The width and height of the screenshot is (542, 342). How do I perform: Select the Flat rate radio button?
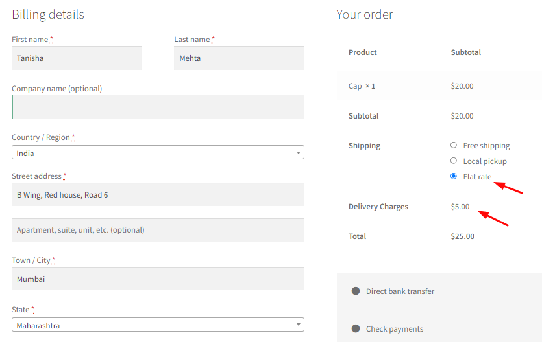pyautogui.click(x=454, y=176)
